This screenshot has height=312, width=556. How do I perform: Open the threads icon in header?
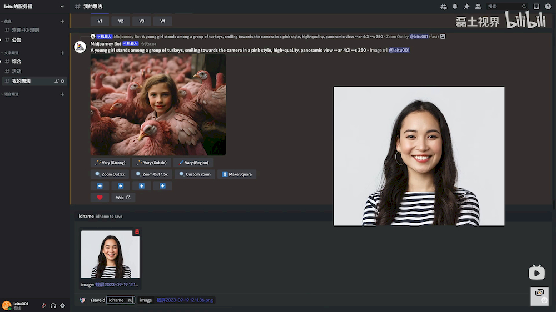444,6
